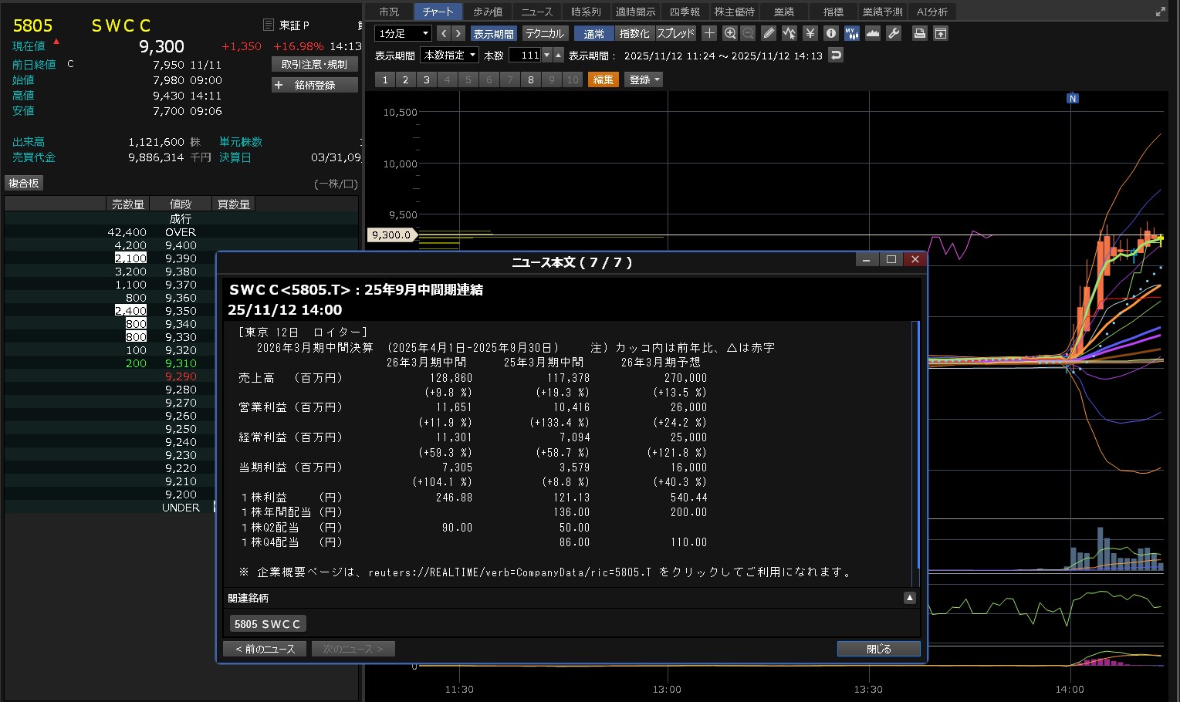Click the 前のニュース button

[x=265, y=649]
